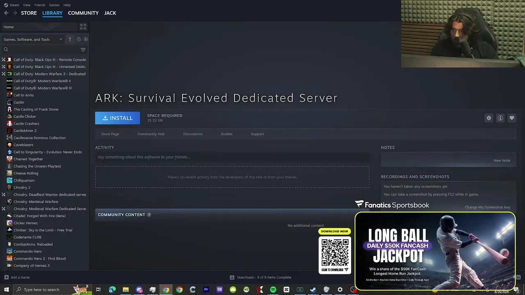Image resolution: width=525 pixels, height=295 pixels.
Task: Click the Cheese Rolling game icon
Action: point(9,173)
